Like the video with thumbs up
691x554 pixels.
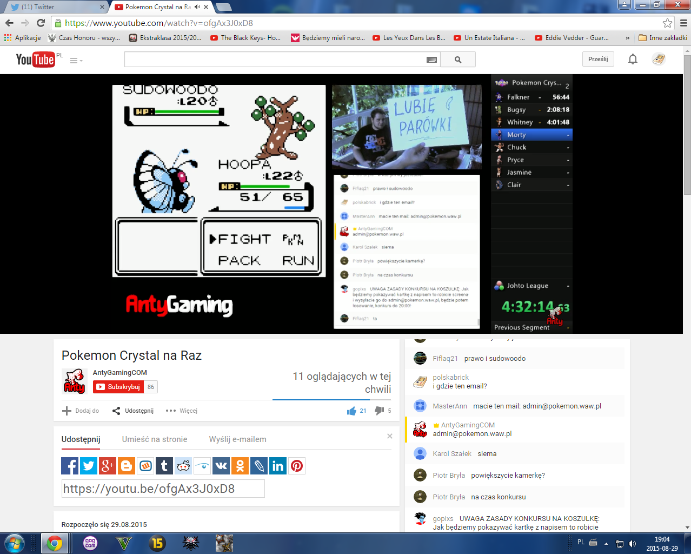tap(351, 411)
